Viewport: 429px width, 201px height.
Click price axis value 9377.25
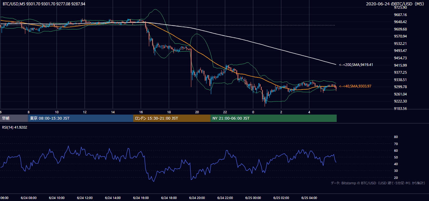click(400, 72)
